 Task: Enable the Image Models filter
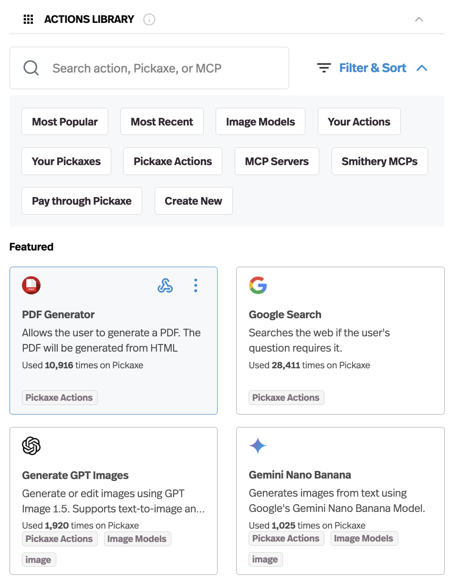260,121
